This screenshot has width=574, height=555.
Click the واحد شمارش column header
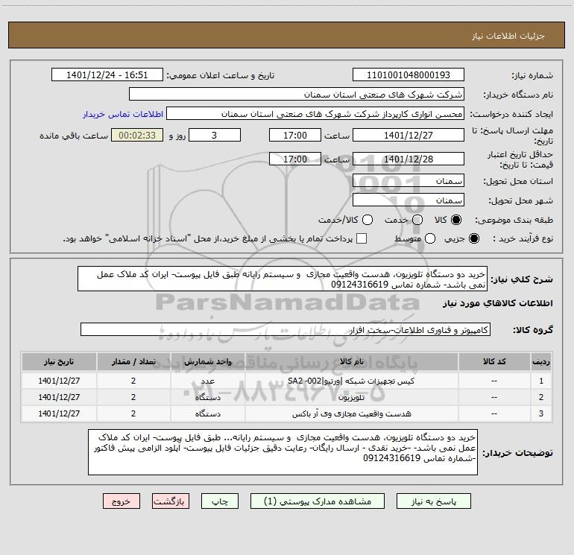(207, 361)
